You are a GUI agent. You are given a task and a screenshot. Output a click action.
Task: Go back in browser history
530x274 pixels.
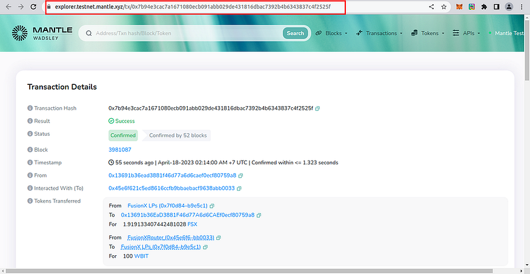coord(8,7)
